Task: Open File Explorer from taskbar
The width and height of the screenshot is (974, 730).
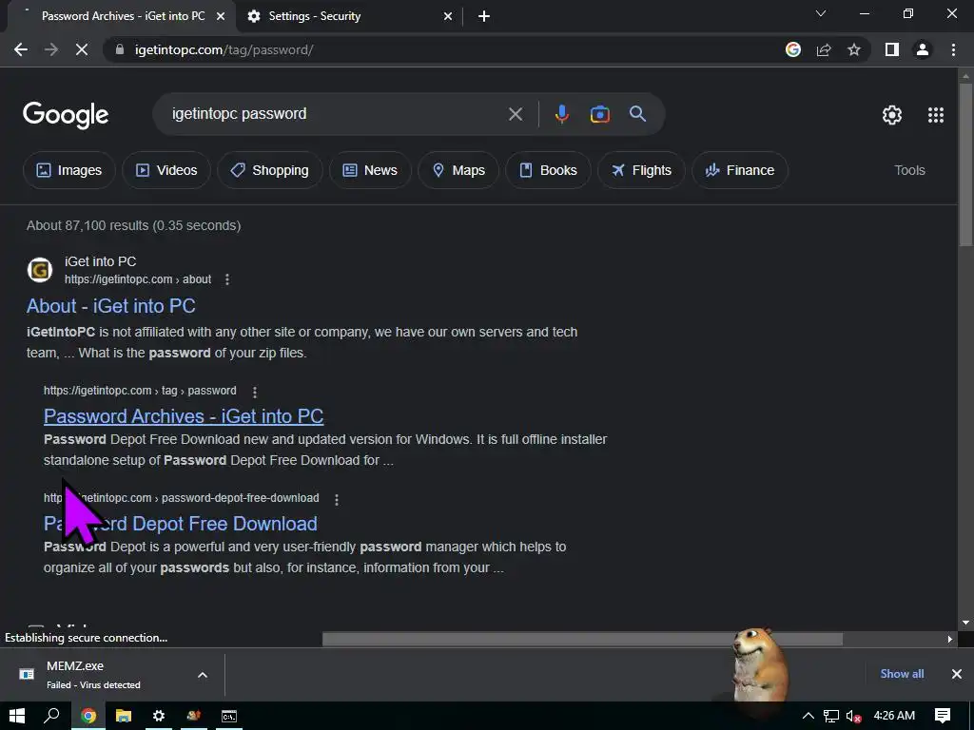Action: coord(124,716)
